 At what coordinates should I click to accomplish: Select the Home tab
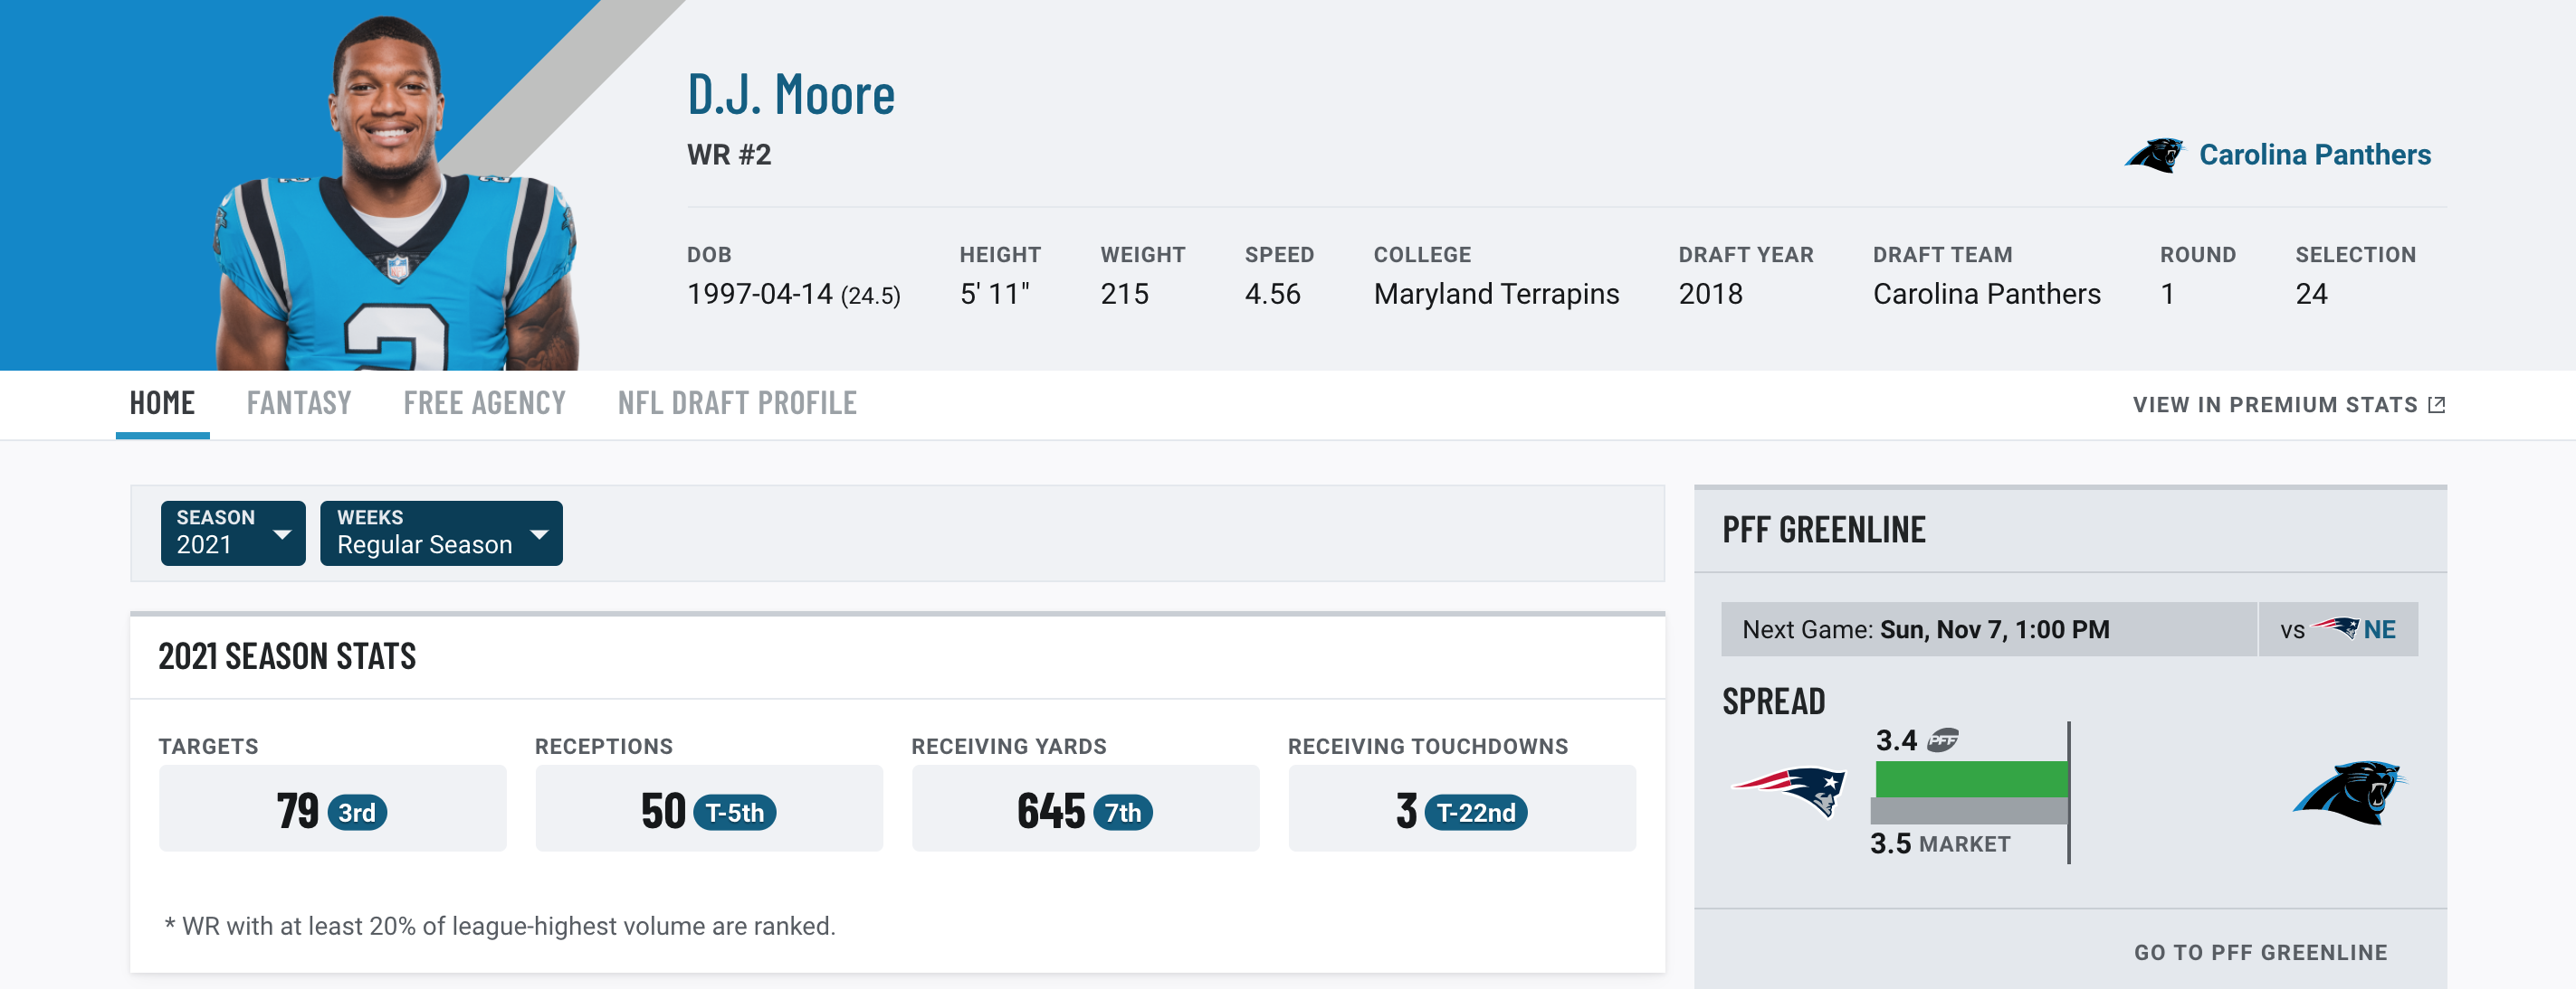click(162, 402)
